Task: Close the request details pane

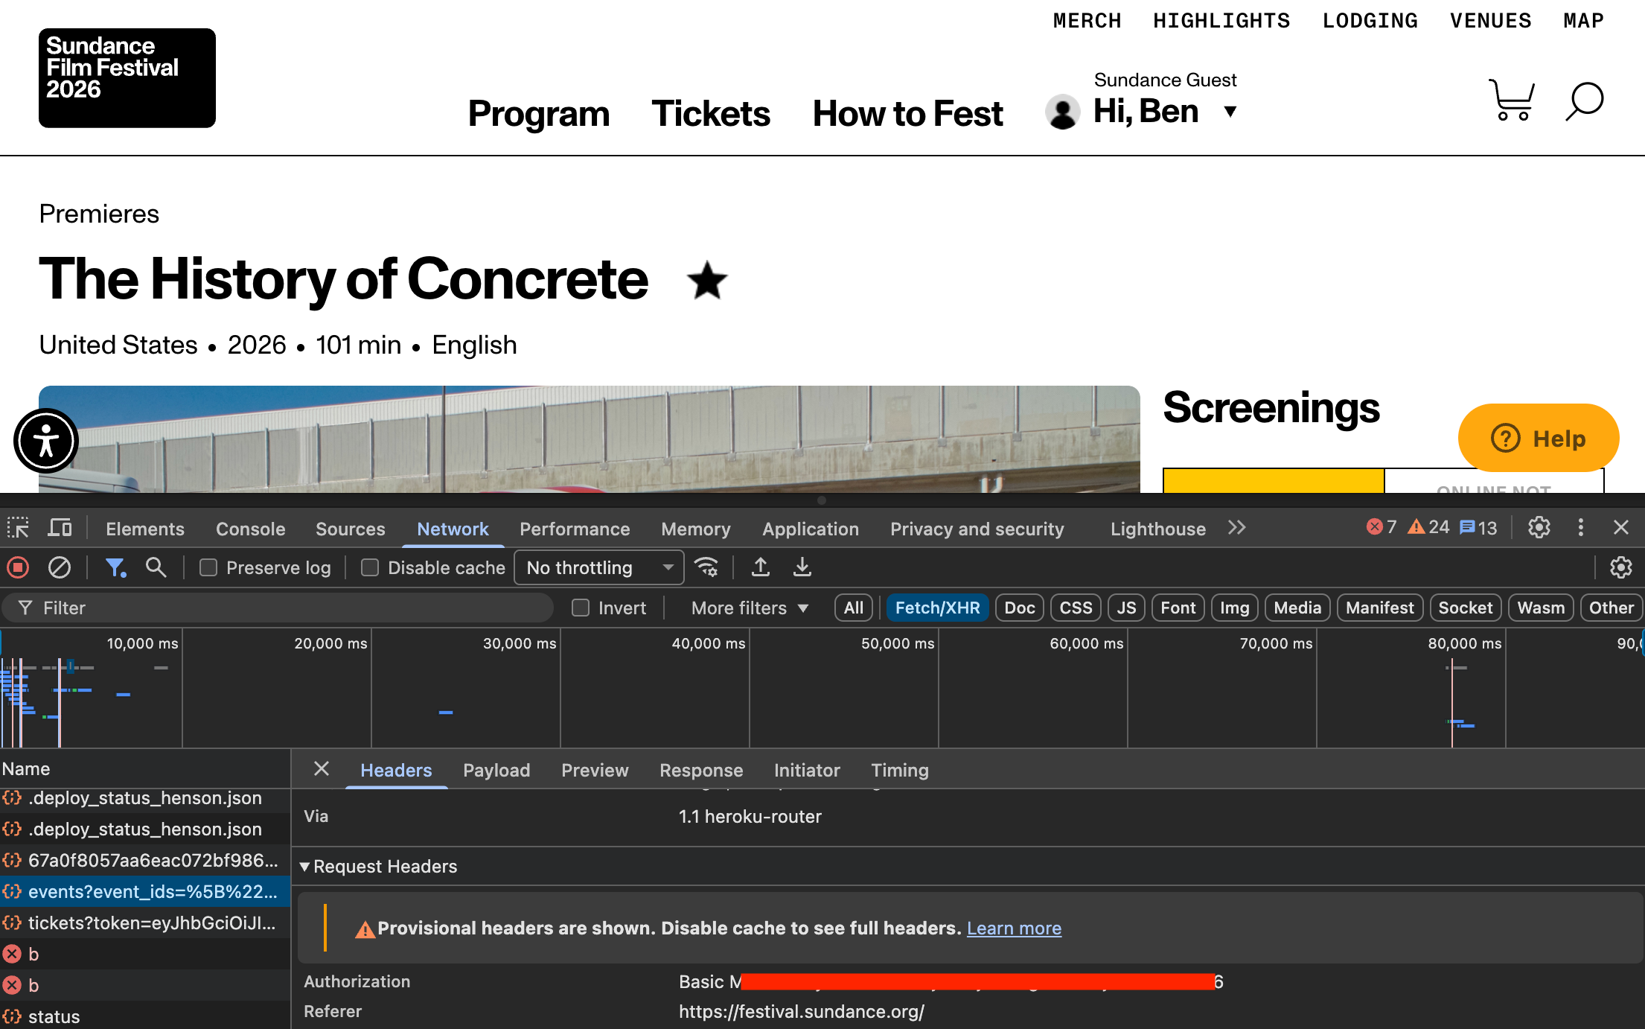Action: click(322, 769)
